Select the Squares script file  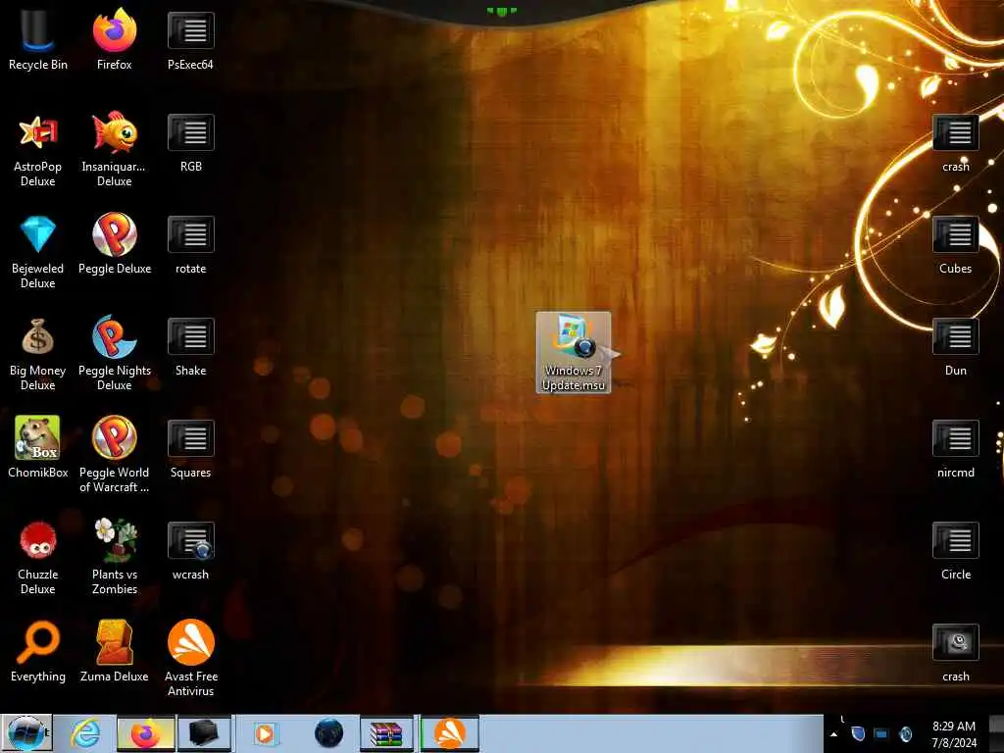point(191,447)
